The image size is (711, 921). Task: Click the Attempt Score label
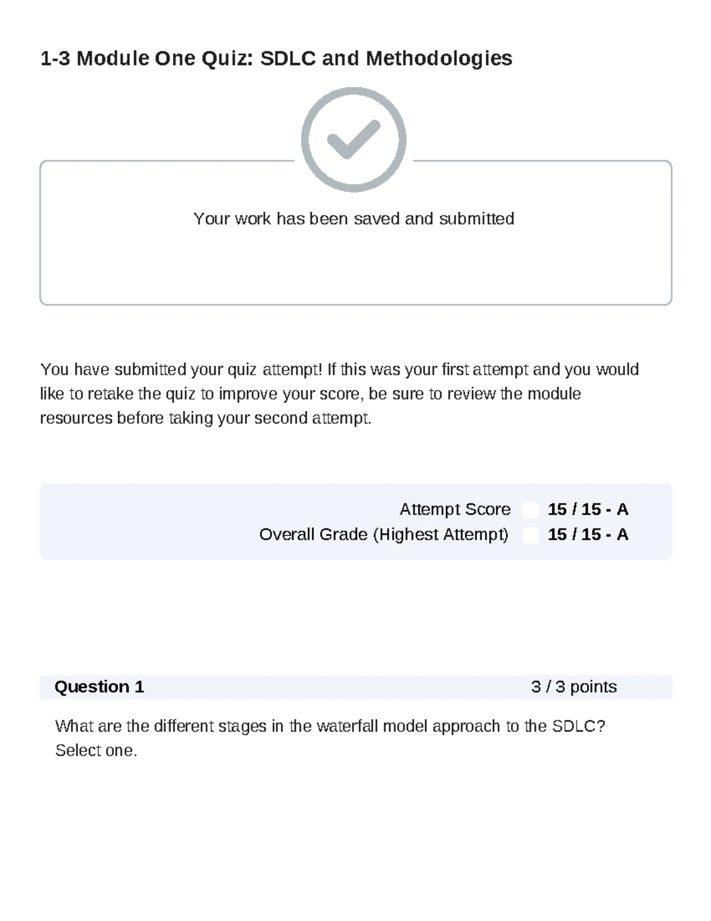click(454, 509)
